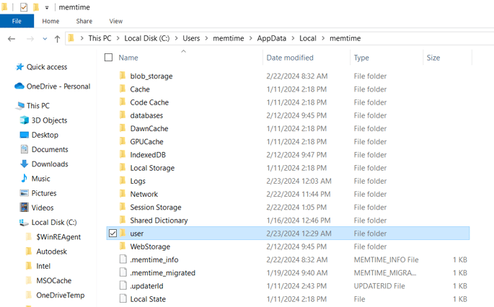Viewport: 494px width, 307px height.
Task: Select Local Disk (C:) in navigation pane
Action: point(48,222)
